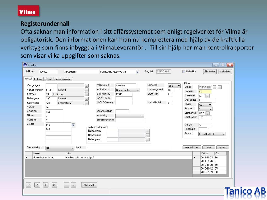
Task: Open lookup button for Kategori Butiksvaror
Action: (87, 94)
